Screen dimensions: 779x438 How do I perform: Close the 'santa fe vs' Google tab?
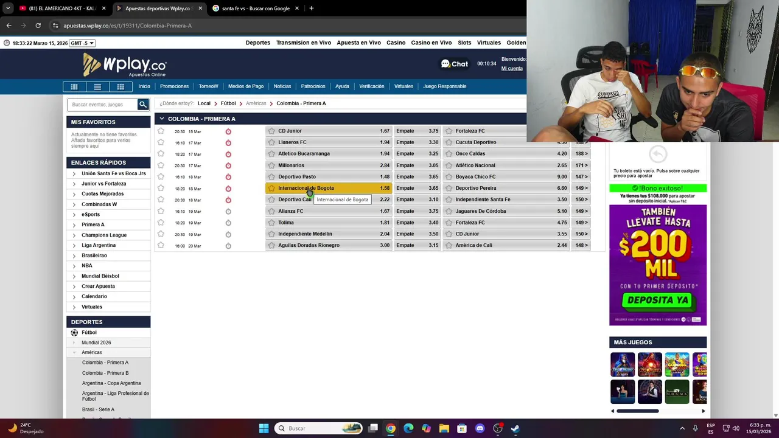pyautogui.click(x=297, y=9)
